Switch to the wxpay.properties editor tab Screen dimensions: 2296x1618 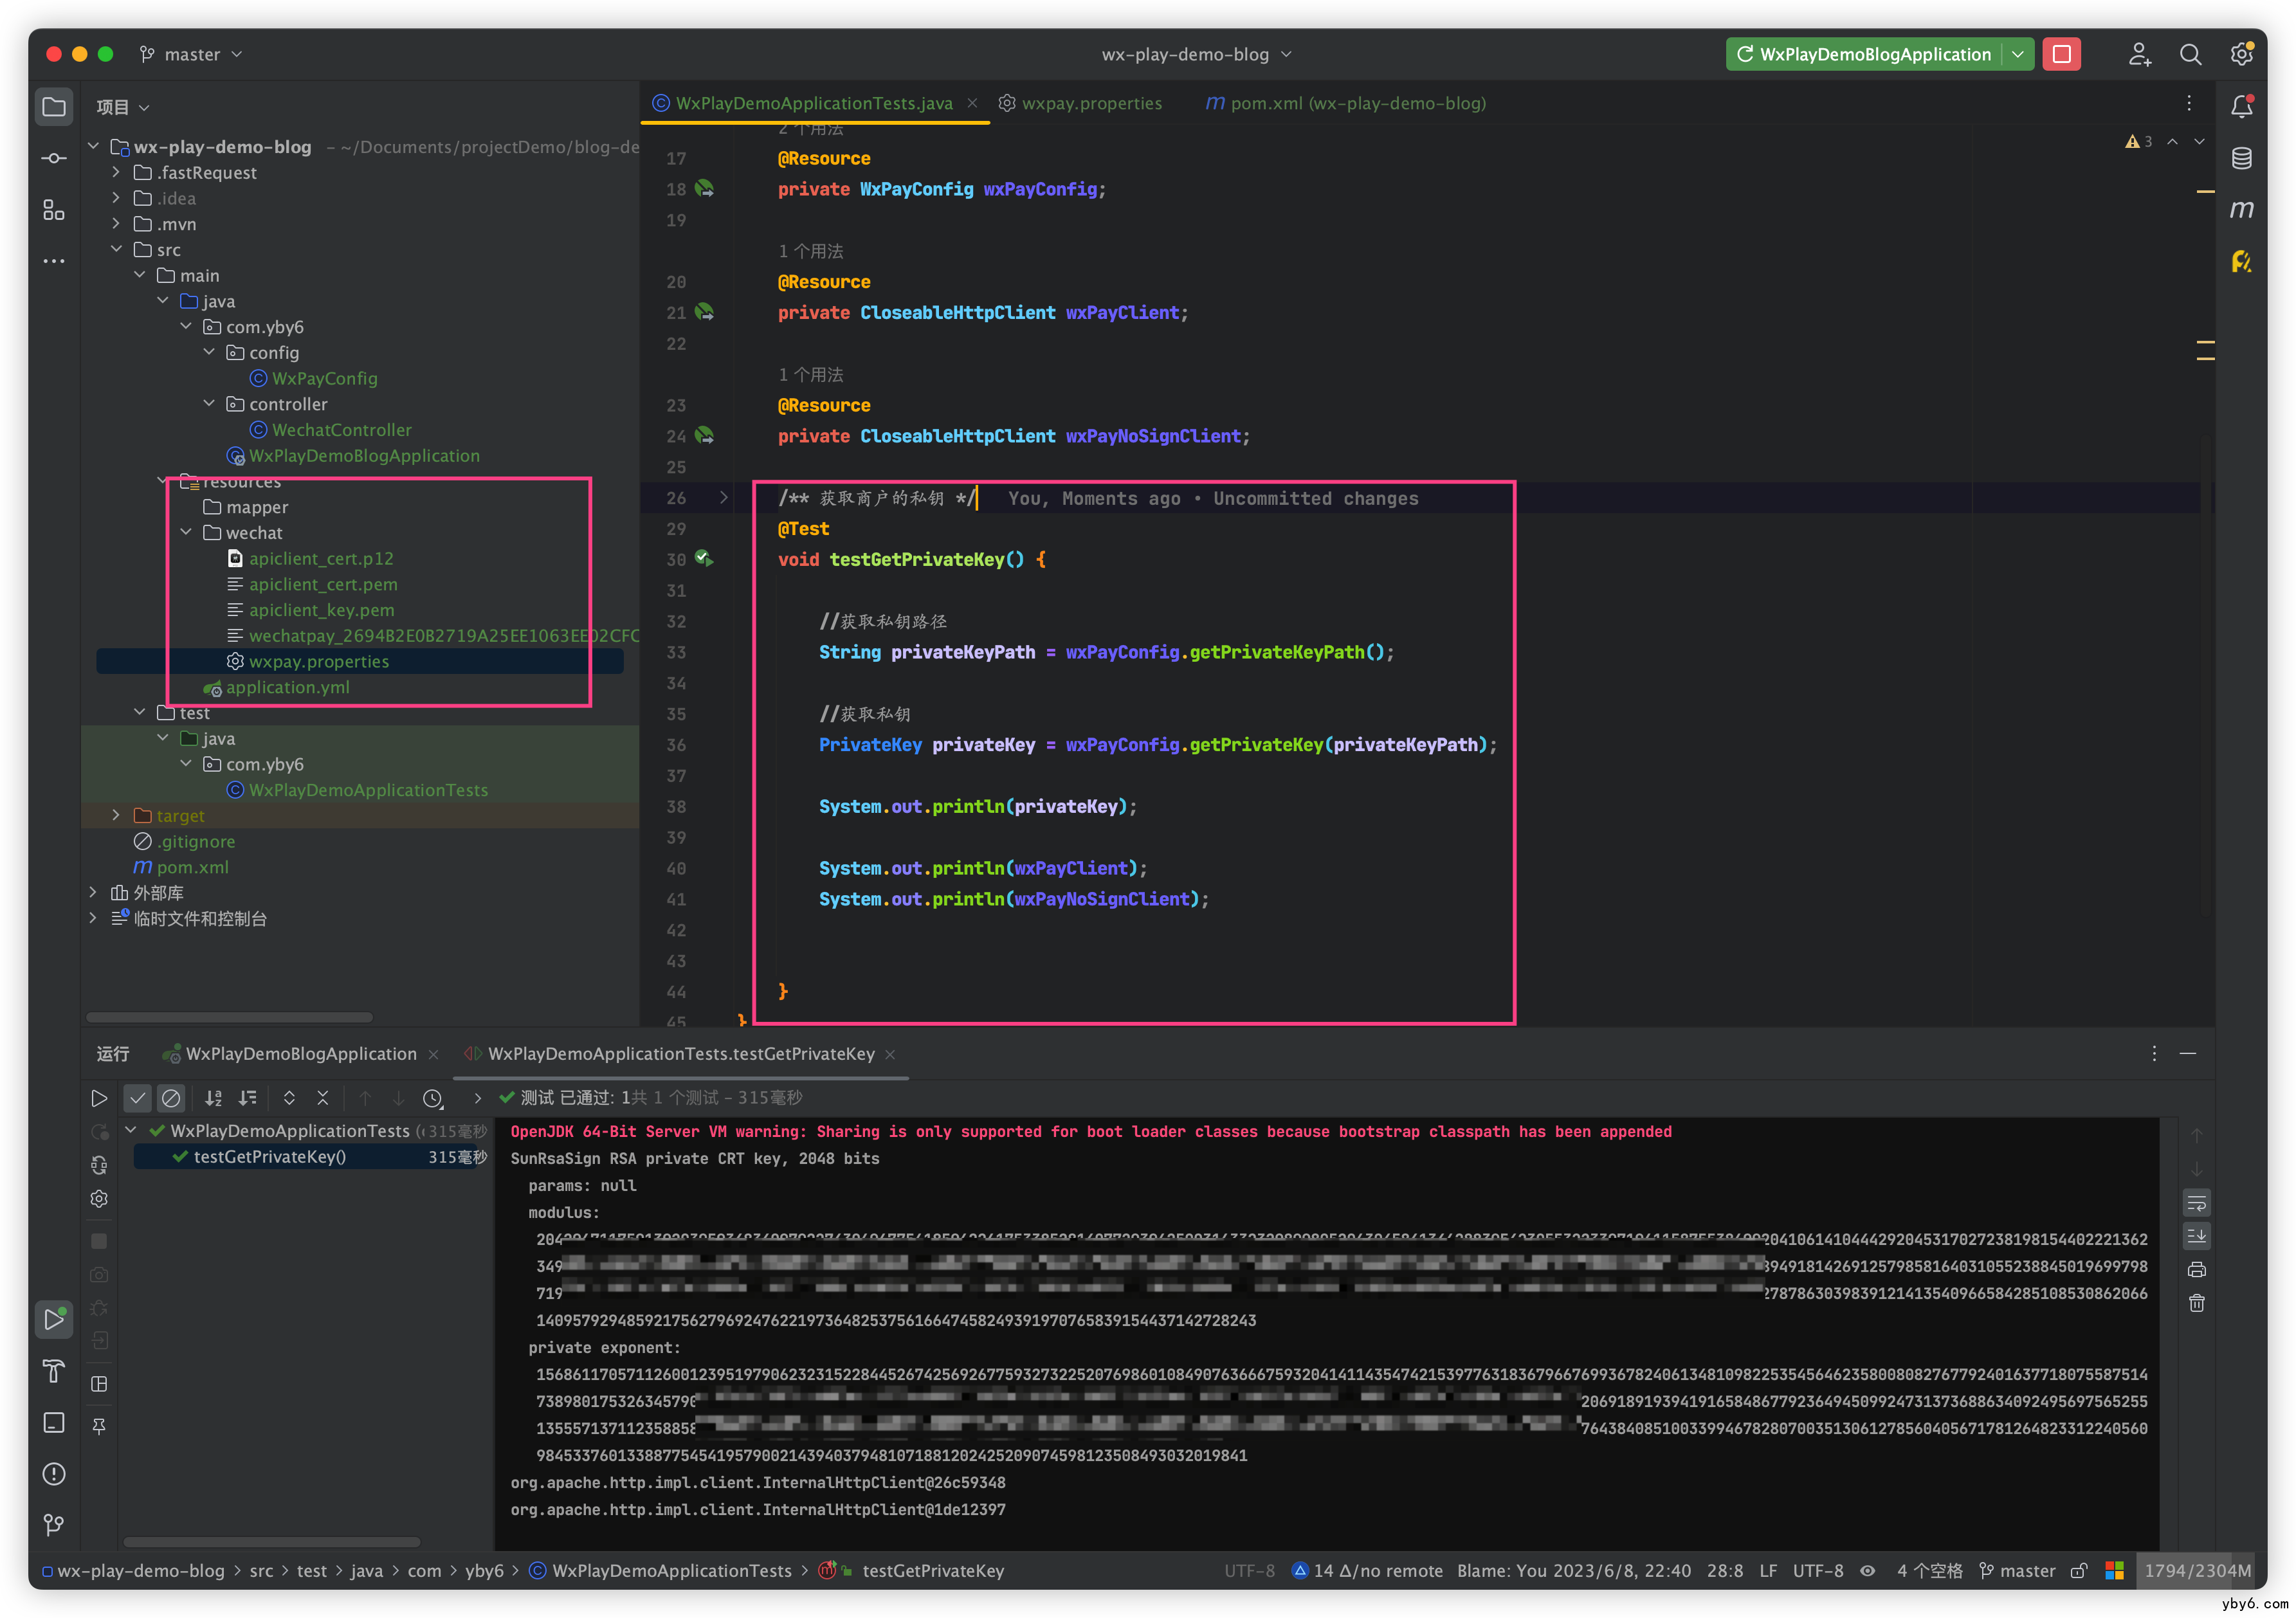click(x=1090, y=103)
